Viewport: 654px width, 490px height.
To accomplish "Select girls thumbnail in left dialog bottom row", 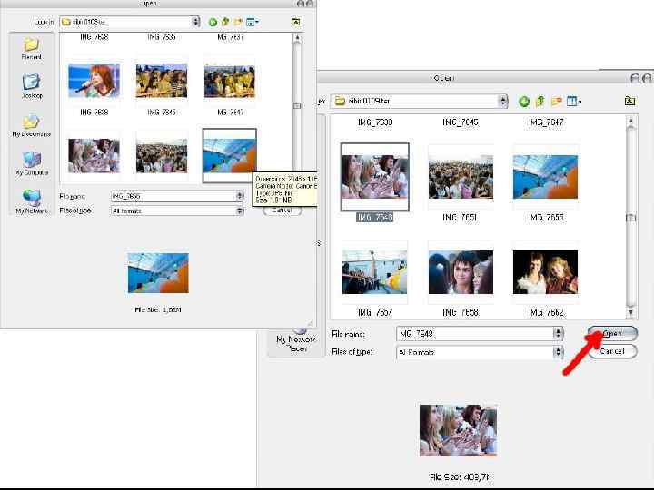I will click(94, 156).
